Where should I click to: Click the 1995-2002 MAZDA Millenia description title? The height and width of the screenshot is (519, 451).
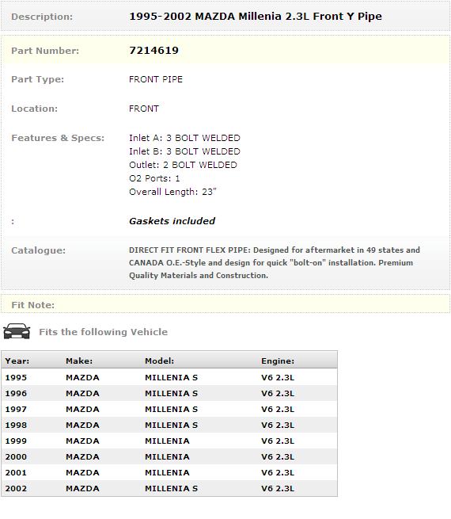pos(256,16)
